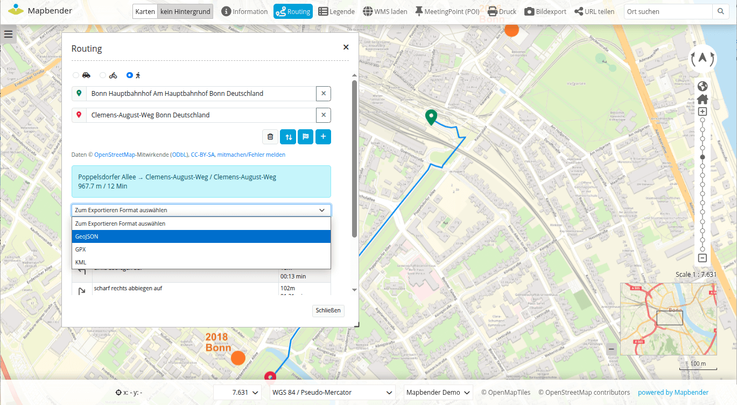Select car as travel mode

(76, 75)
